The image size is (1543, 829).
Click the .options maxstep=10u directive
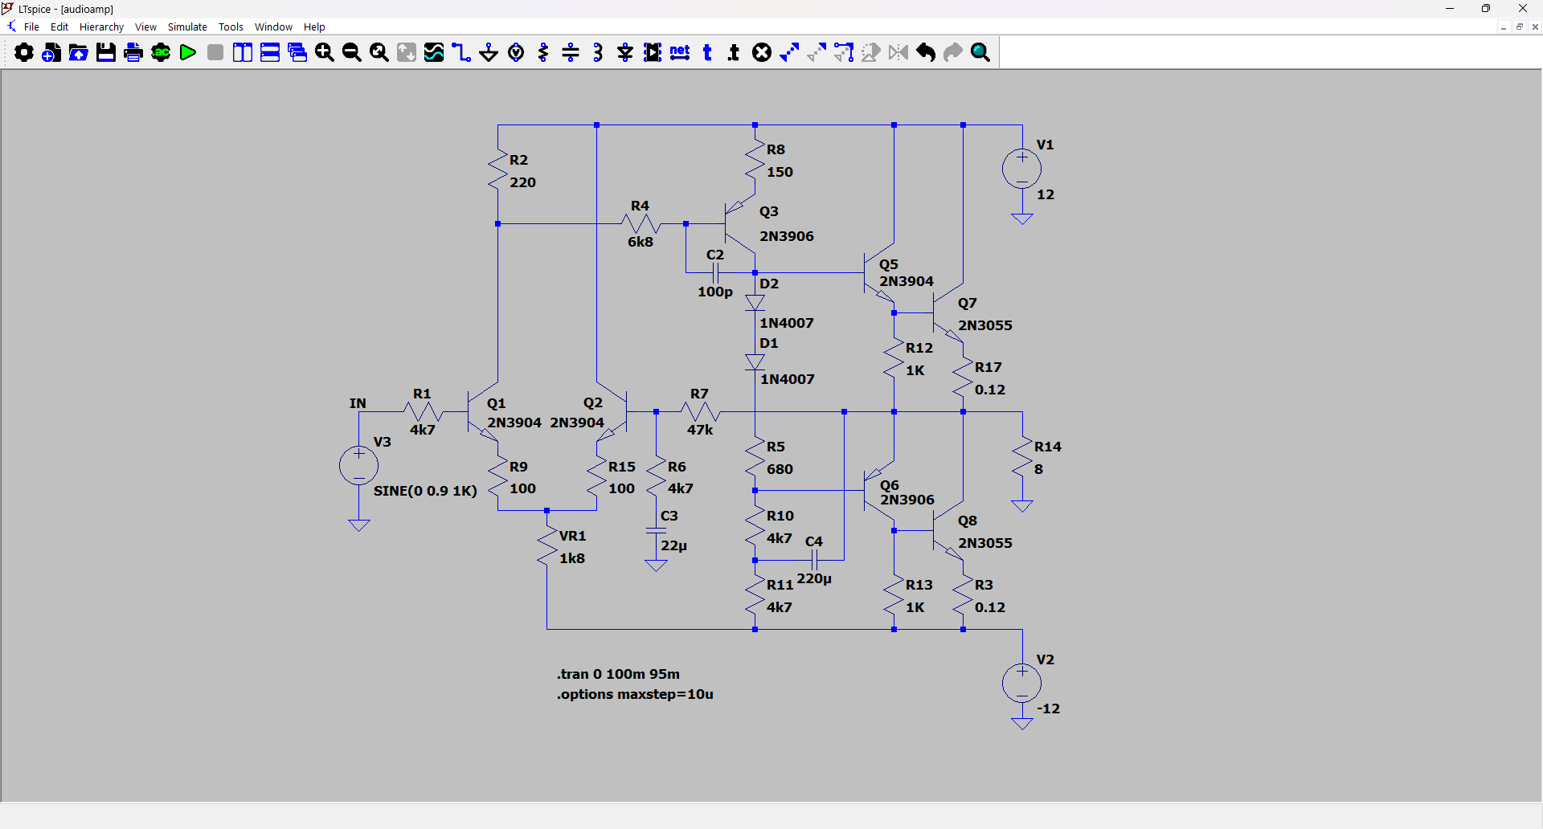635,694
